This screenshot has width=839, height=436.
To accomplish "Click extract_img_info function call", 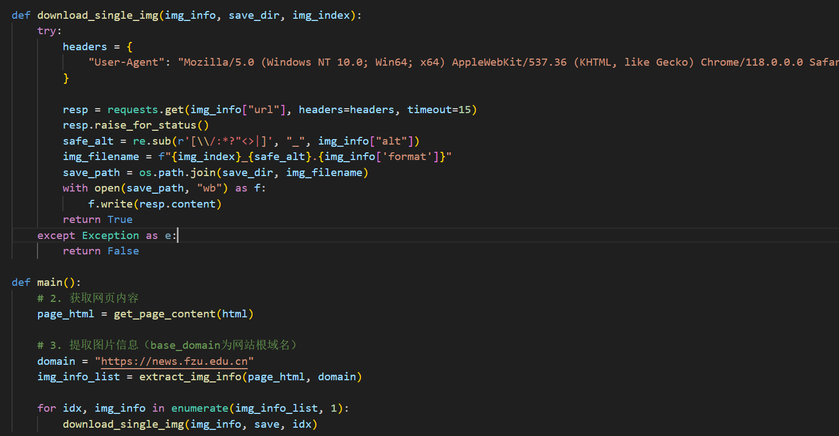I will point(190,377).
